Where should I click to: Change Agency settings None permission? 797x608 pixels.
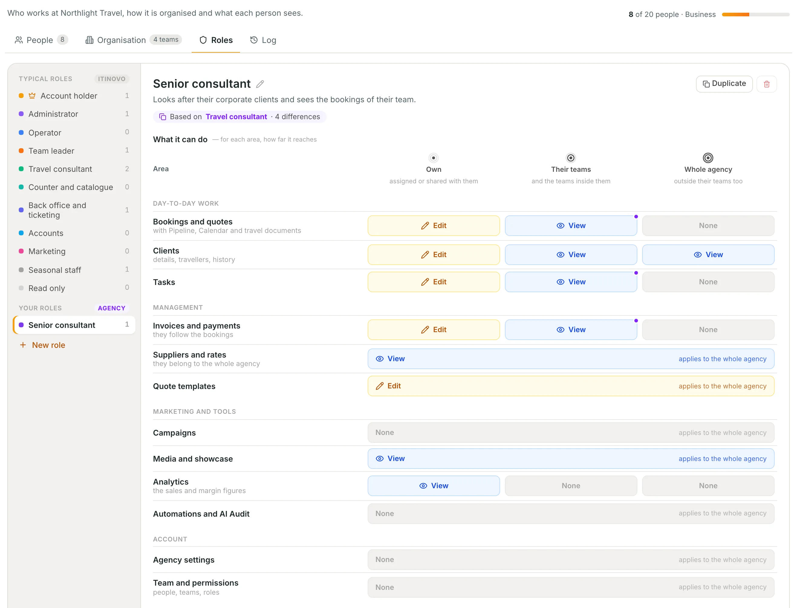click(571, 559)
